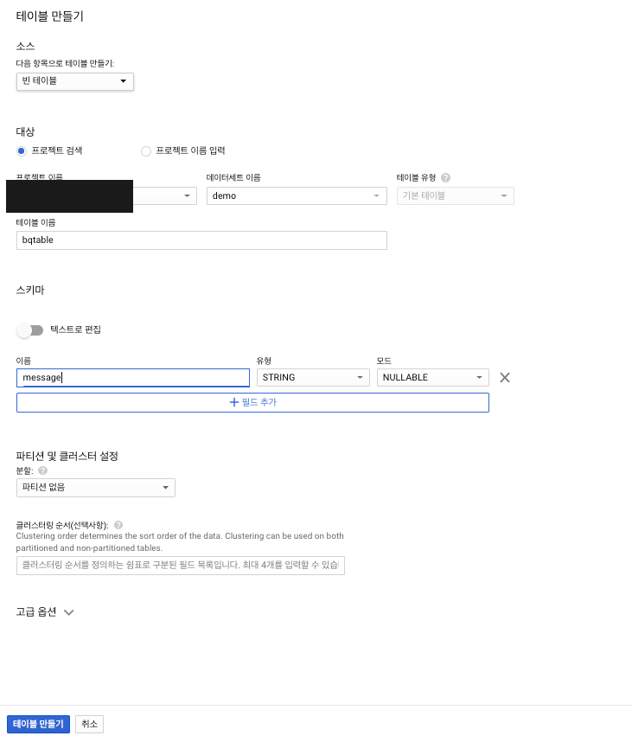The height and width of the screenshot is (736, 632).
Task: Click the clustering order input field
Action: pyautogui.click(x=181, y=566)
